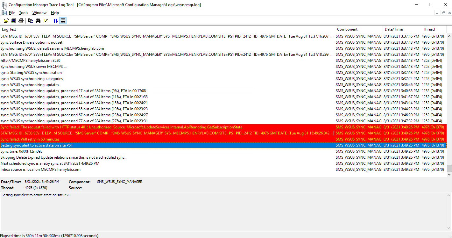Pause log updates with the Pause icon
Screen dimensions: 452x238
pyautogui.click(x=56, y=21)
